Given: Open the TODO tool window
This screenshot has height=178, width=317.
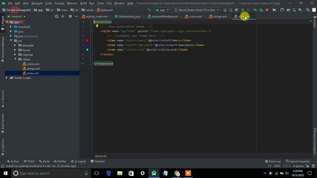Looking at the screenshot, I should (29, 161).
